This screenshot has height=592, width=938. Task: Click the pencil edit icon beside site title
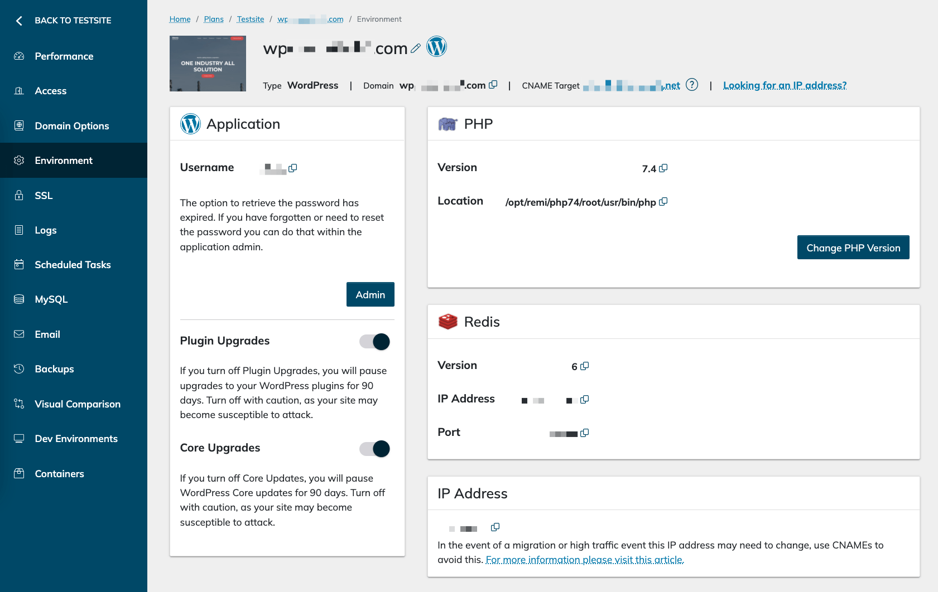pos(416,48)
